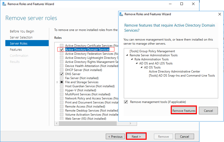224x142 pixels.
Task: Collapse the Role Administration Tools node
Action: click(132, 59)
